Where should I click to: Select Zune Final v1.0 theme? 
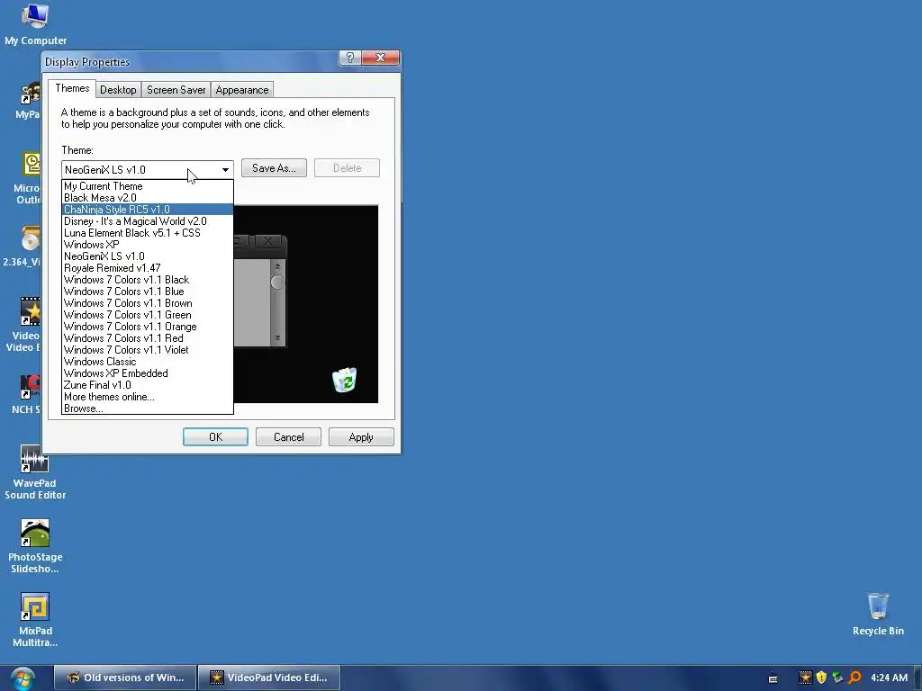click(148, 385)
